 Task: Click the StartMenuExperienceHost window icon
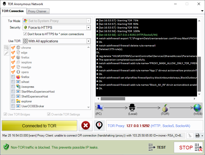click(x=18, y=91)
